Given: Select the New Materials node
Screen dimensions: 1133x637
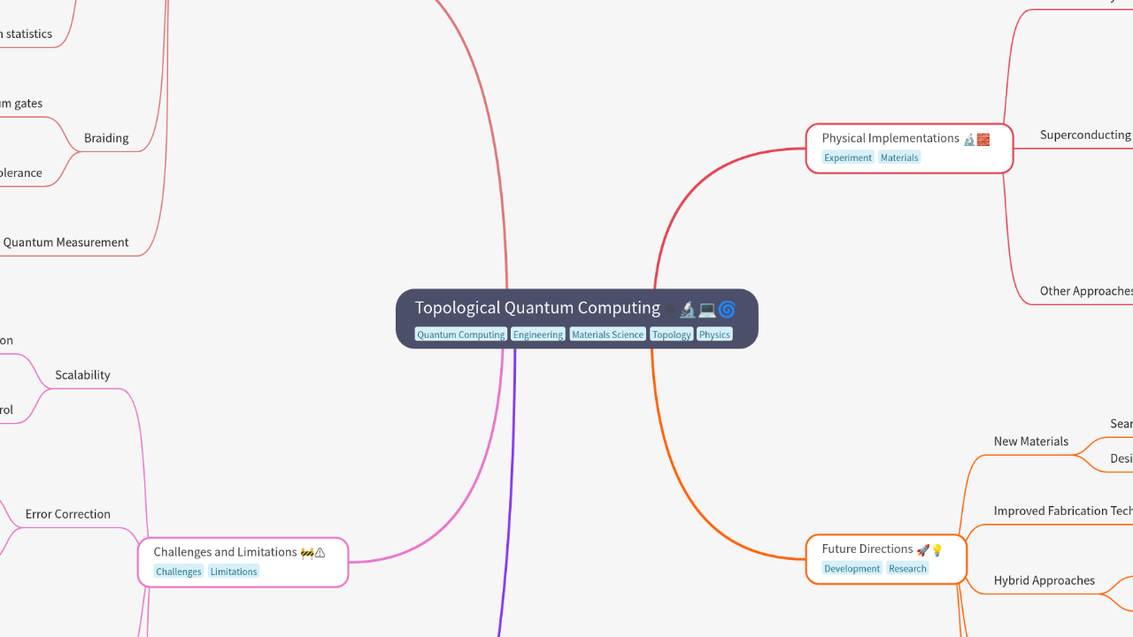Looking at the screenshot, I should [x=1031, y=441].
